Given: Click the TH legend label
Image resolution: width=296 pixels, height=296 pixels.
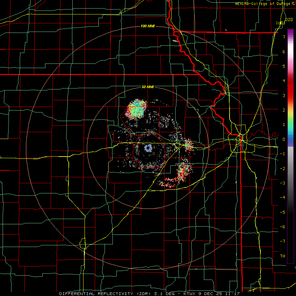Looking at the screenshot, I should click(283, 256).
